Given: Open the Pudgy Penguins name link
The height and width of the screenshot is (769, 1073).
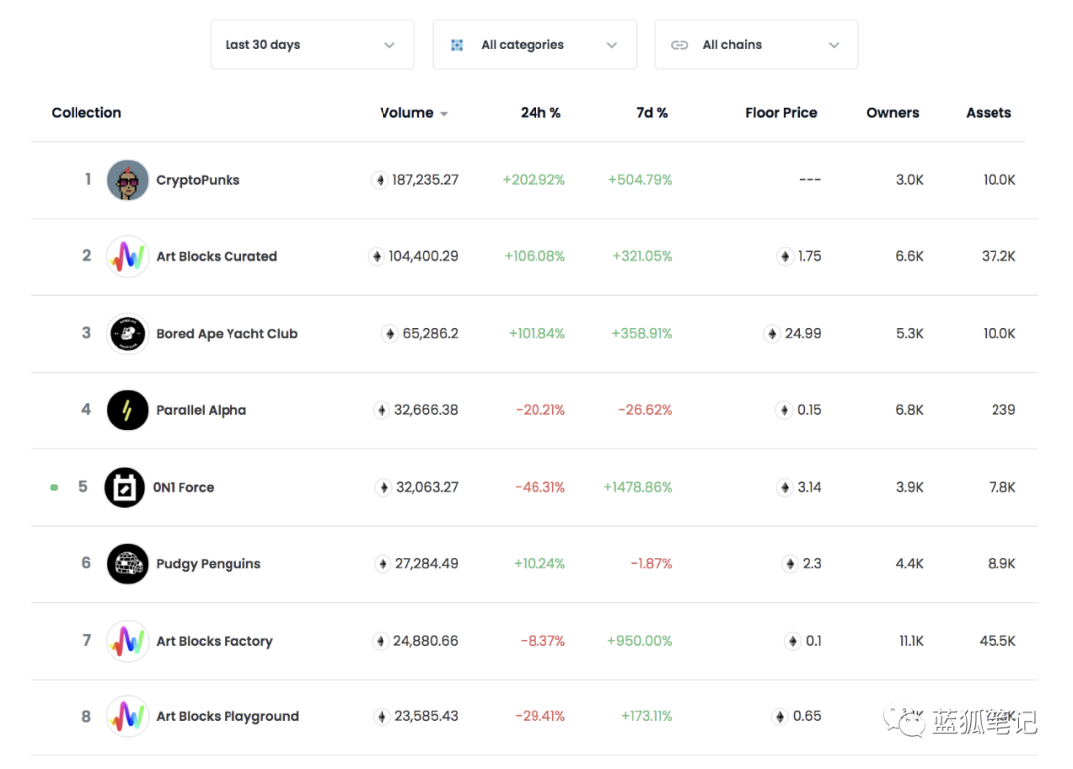Looking at the screenshot, I should click(209, 564).
